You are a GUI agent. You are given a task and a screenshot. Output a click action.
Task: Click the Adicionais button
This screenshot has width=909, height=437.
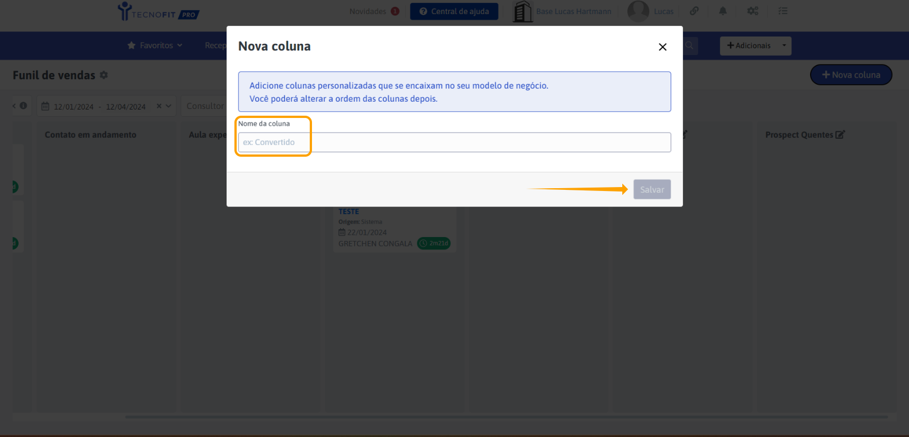[x=749, y=45]
